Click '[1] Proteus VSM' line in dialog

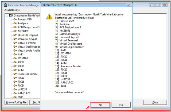point(64,21)
